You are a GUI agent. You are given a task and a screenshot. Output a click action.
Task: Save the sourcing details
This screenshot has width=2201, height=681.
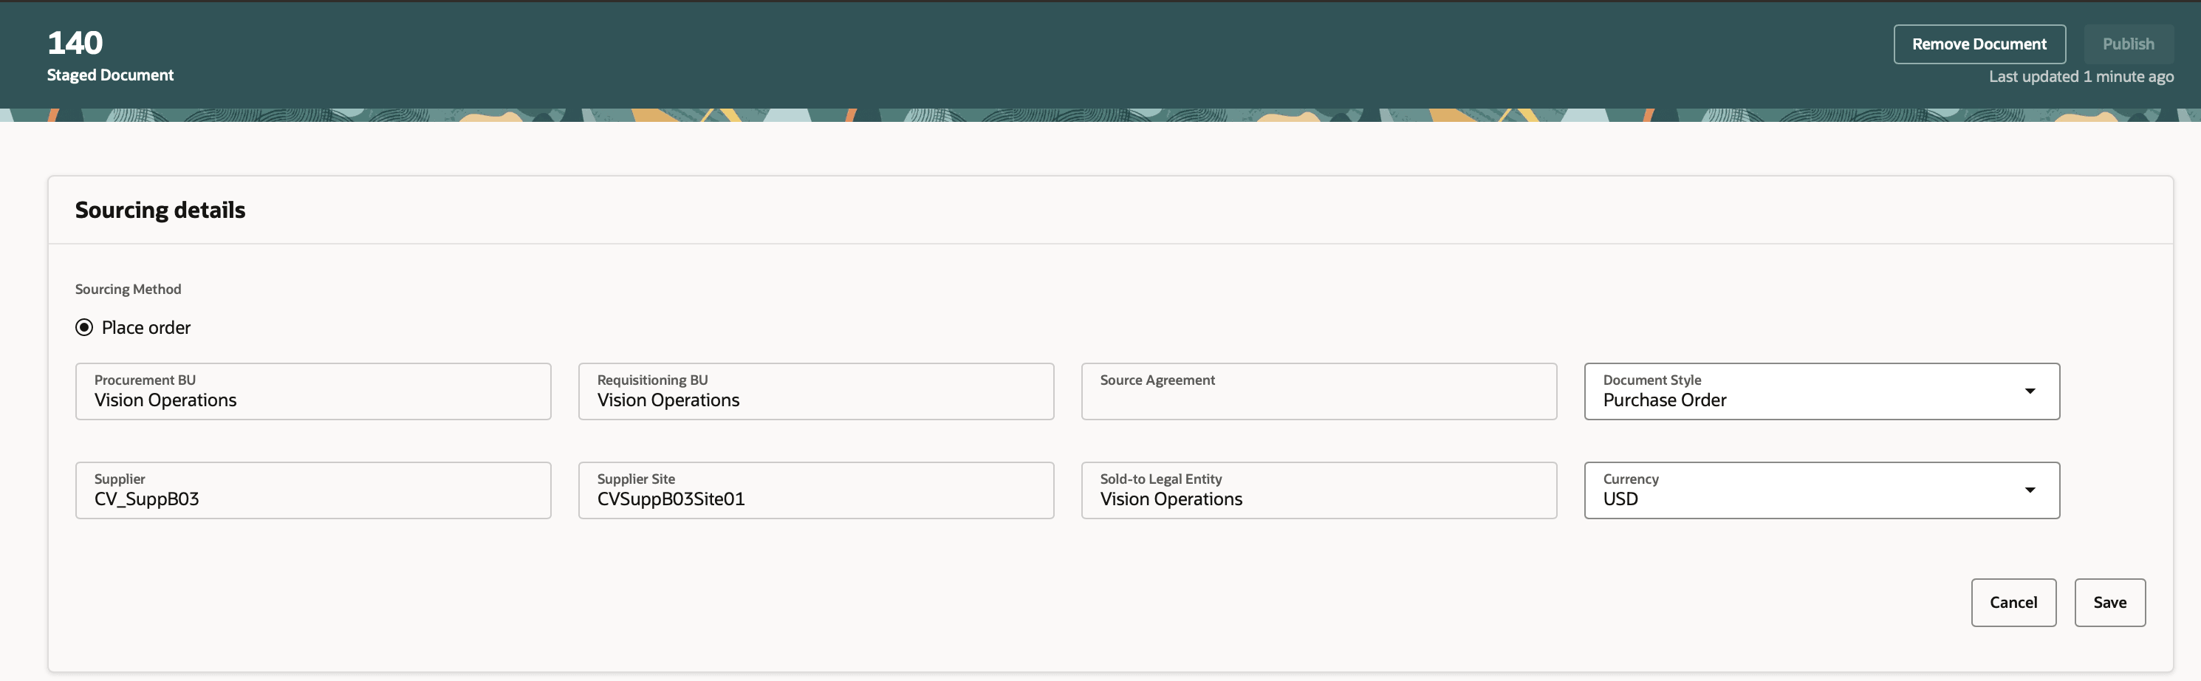click(2109, 601)
